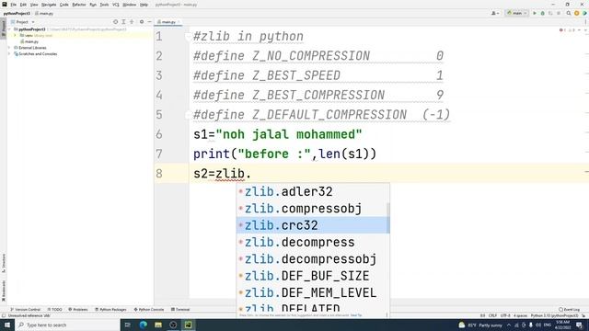Choose zlib.DEF_BUF_SIZE completion suggestion
Image resolution: width=589 pixels, height=331 pixels.
[x=311, y=276]
